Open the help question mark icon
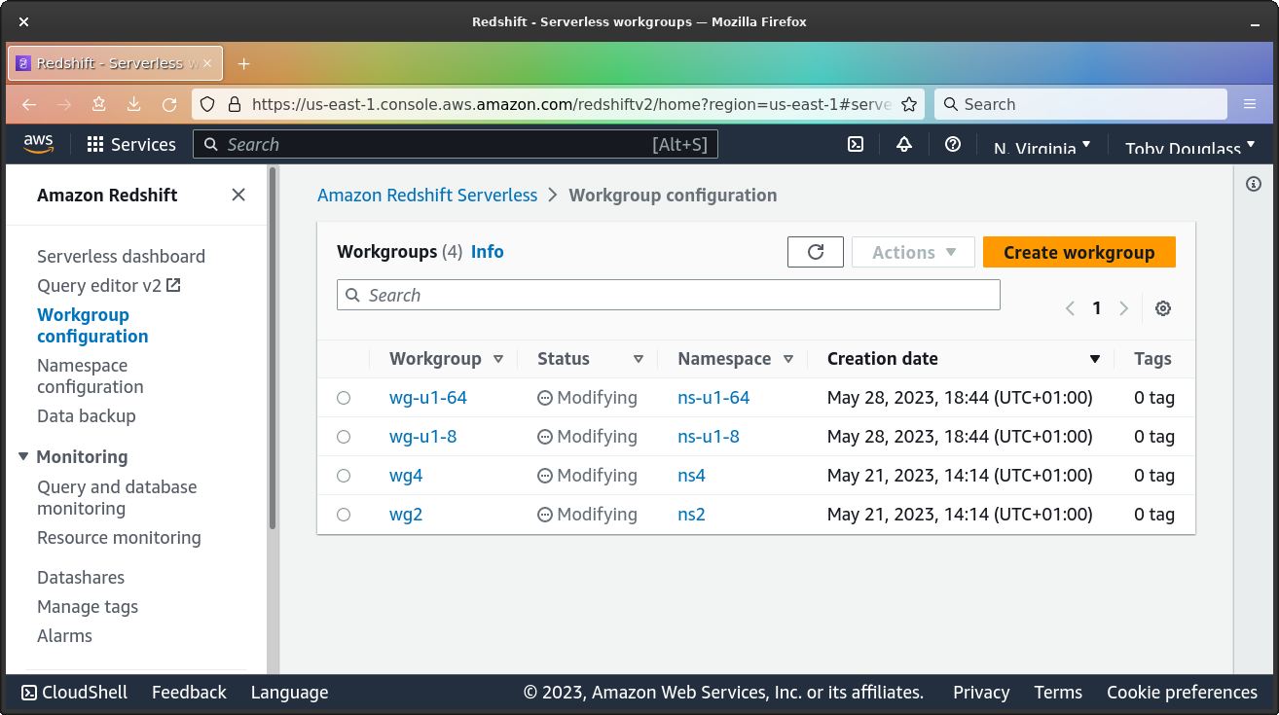 (953, 144)
